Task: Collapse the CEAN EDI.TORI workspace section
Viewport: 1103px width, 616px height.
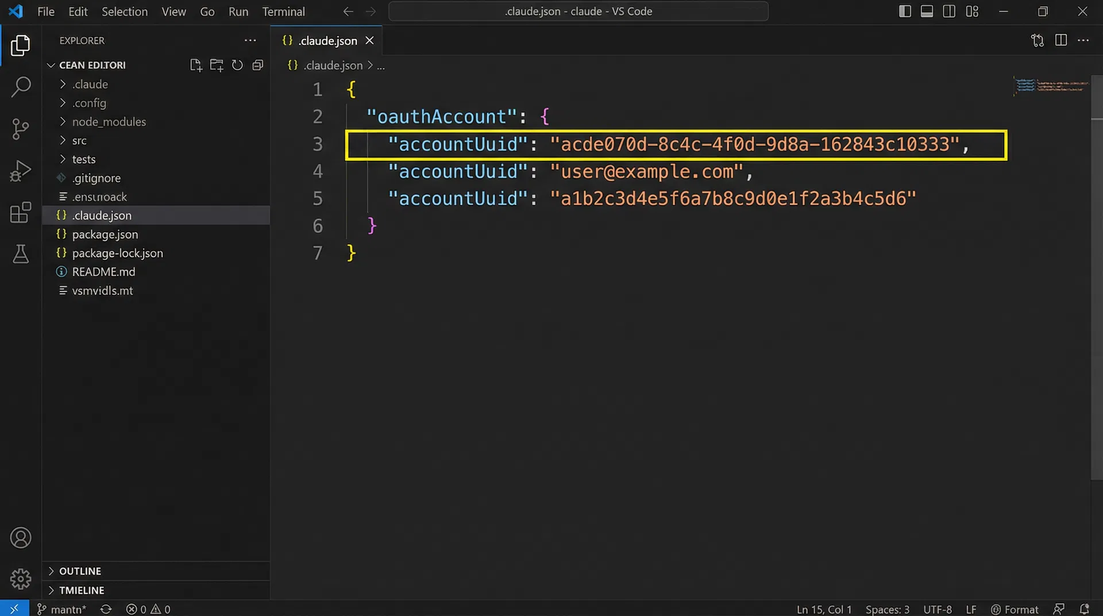Action: tap(92, 65)
